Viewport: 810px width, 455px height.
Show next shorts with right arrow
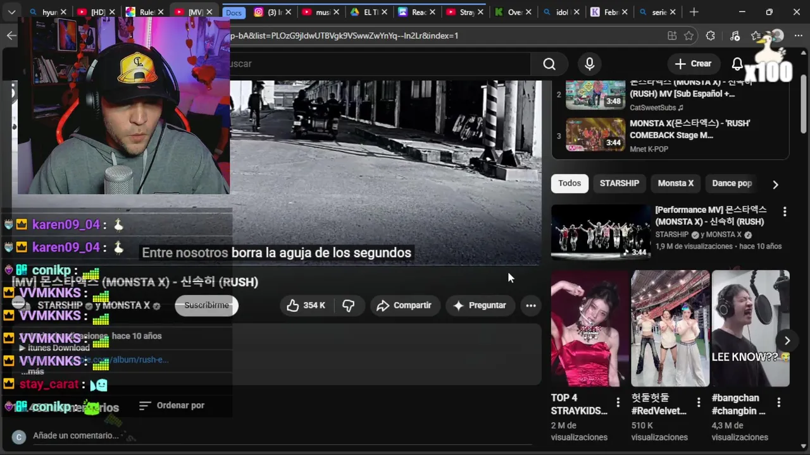pyautogui.click(x=787, y=341)
